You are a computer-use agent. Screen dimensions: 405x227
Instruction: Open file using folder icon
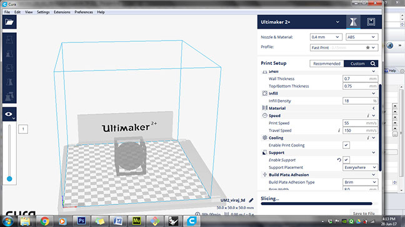tap(9, 22)
